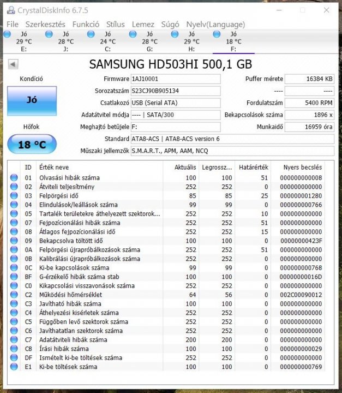Click status icon of Olvasási hibák száma
This screenshot has width=342, height=393.
(x=14, y=178)
